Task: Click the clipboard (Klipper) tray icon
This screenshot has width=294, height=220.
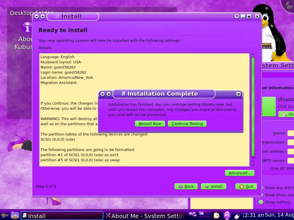Action: [216, 215]
